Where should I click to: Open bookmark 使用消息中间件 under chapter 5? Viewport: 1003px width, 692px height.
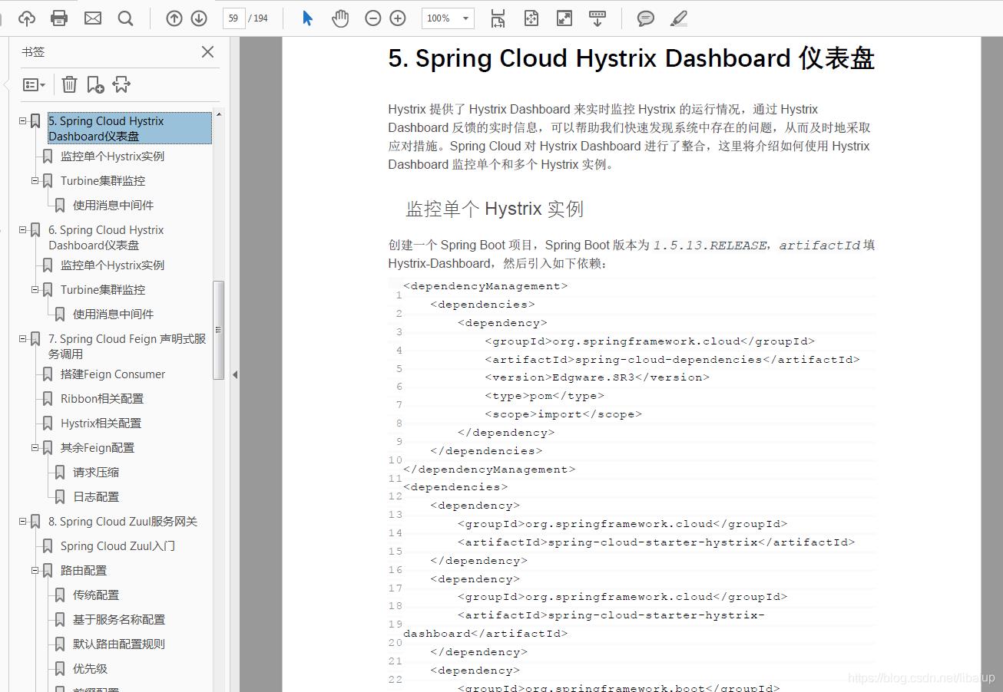click(x=113, y=205)
